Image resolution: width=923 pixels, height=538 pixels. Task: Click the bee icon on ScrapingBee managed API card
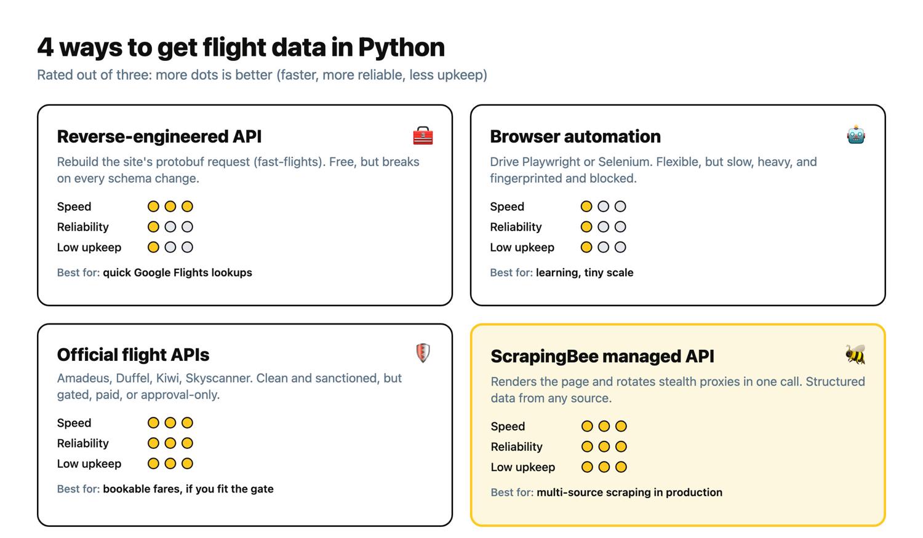click(x=855, y=355)
